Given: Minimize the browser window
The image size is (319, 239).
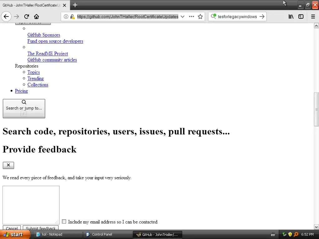Looking at the screenshot, I should click(x=300, y=6).
